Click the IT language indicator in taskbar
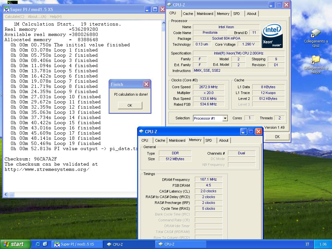This screenshot has width=332, height=249. [307, 244]
